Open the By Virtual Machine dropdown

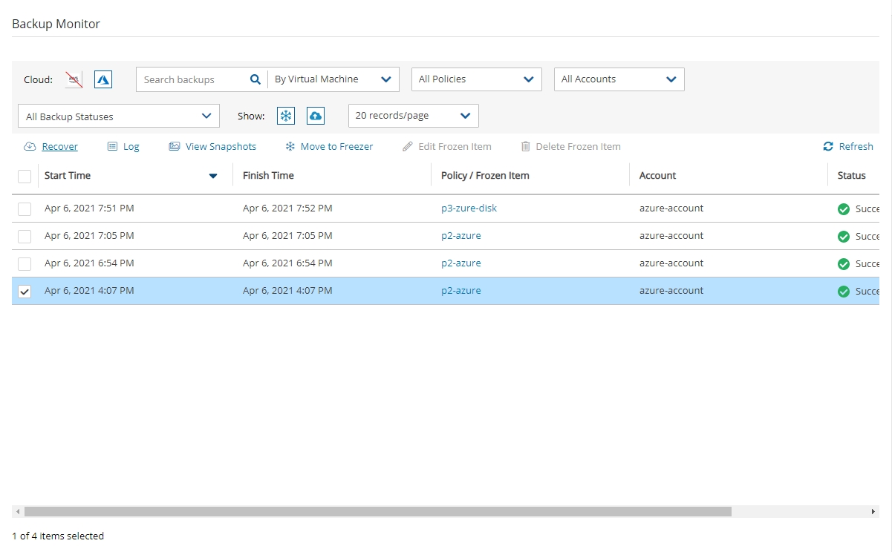[333, 79]
